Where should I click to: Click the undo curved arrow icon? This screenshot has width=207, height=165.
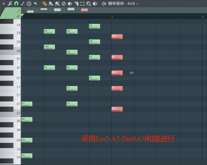point(35,4)
